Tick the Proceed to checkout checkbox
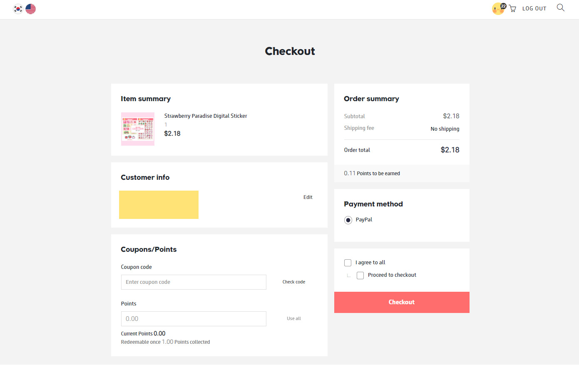 click(360, 276)
